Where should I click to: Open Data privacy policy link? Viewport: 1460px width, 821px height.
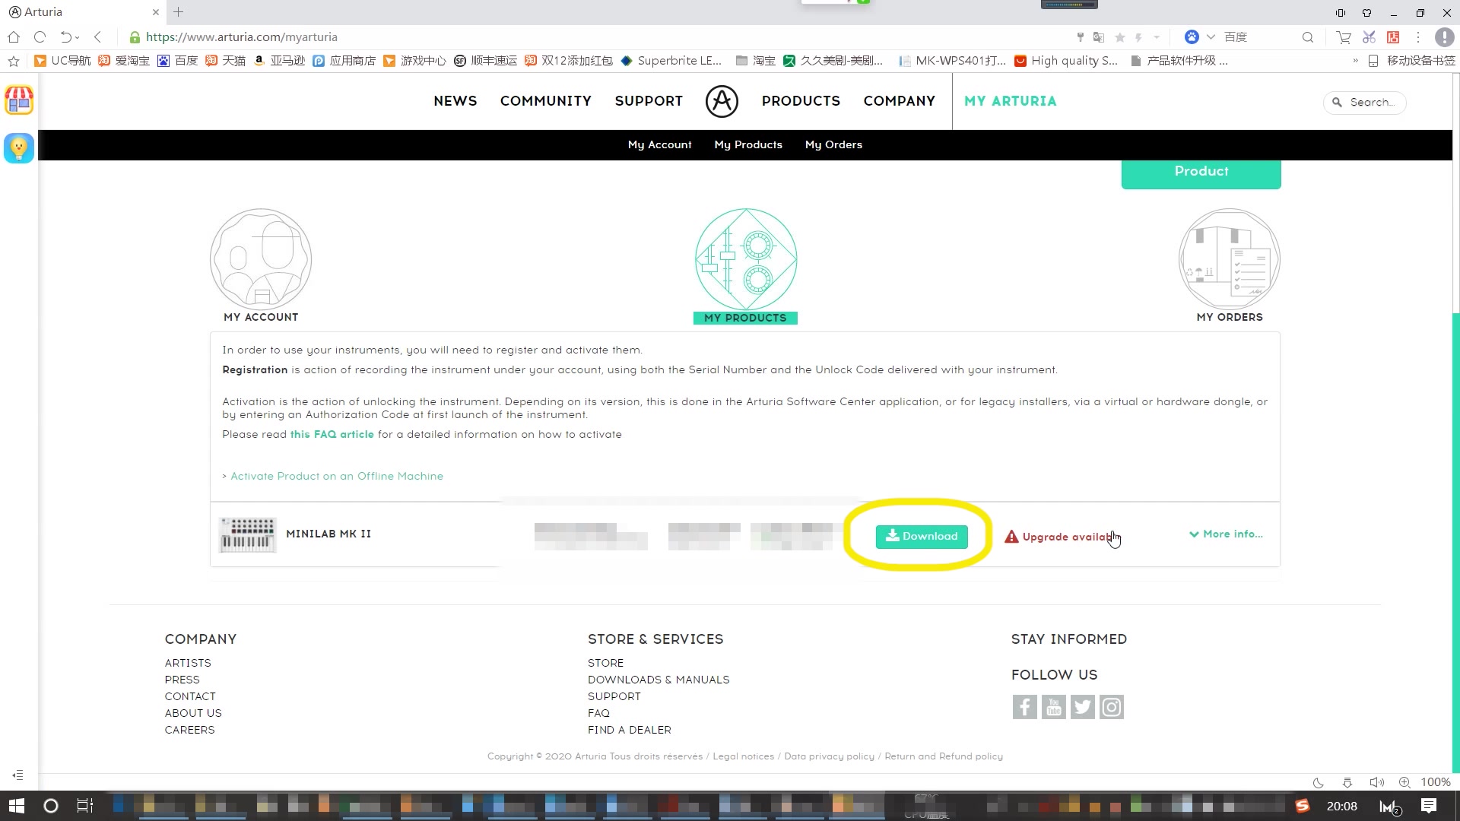pos(829,756)
